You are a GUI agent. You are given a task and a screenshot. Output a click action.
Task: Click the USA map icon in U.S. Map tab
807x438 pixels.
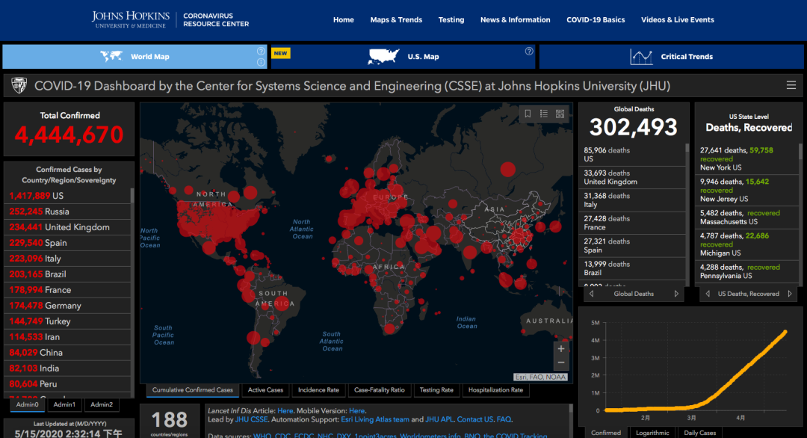pyautogui.click(x=383, y=56)
